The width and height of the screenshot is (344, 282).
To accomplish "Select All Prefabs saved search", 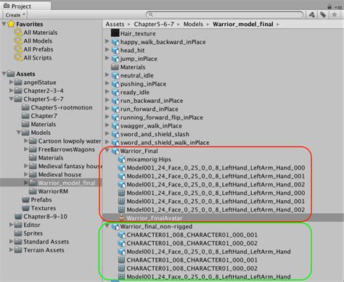I will pyautogui.click(x=38, y=49).
